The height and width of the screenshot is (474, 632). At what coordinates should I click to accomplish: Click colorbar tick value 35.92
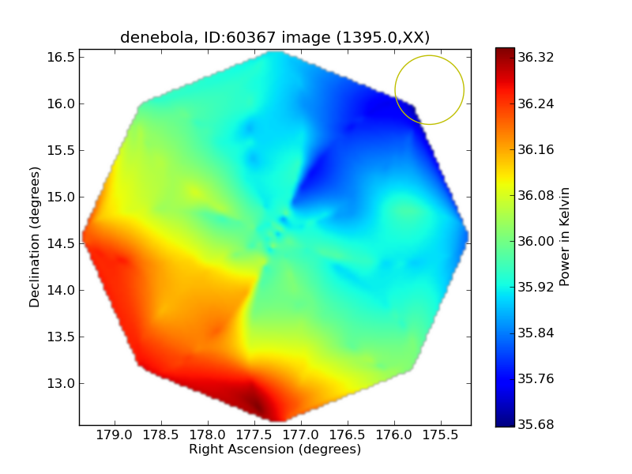(x=536, y=287)
